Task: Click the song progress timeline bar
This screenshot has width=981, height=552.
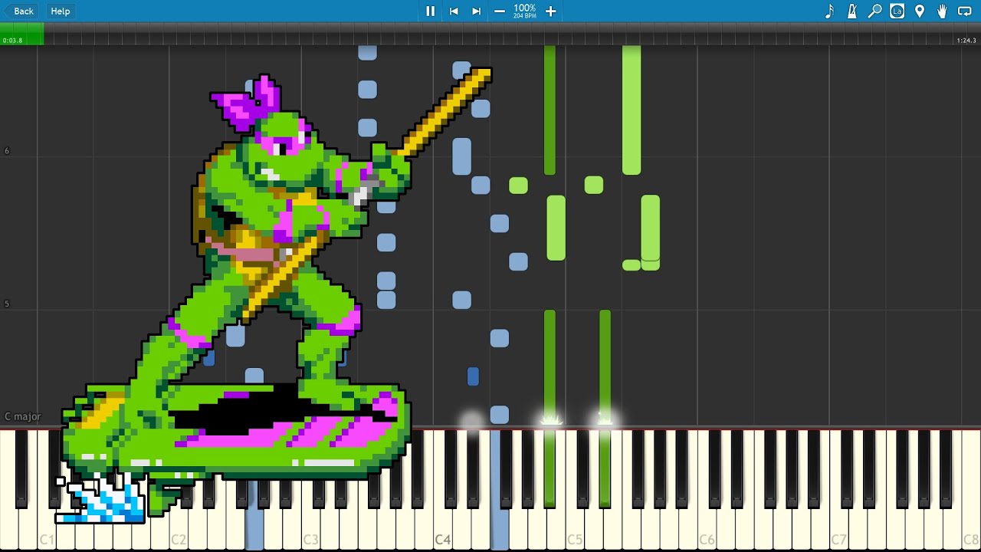Action: [490, 34]
